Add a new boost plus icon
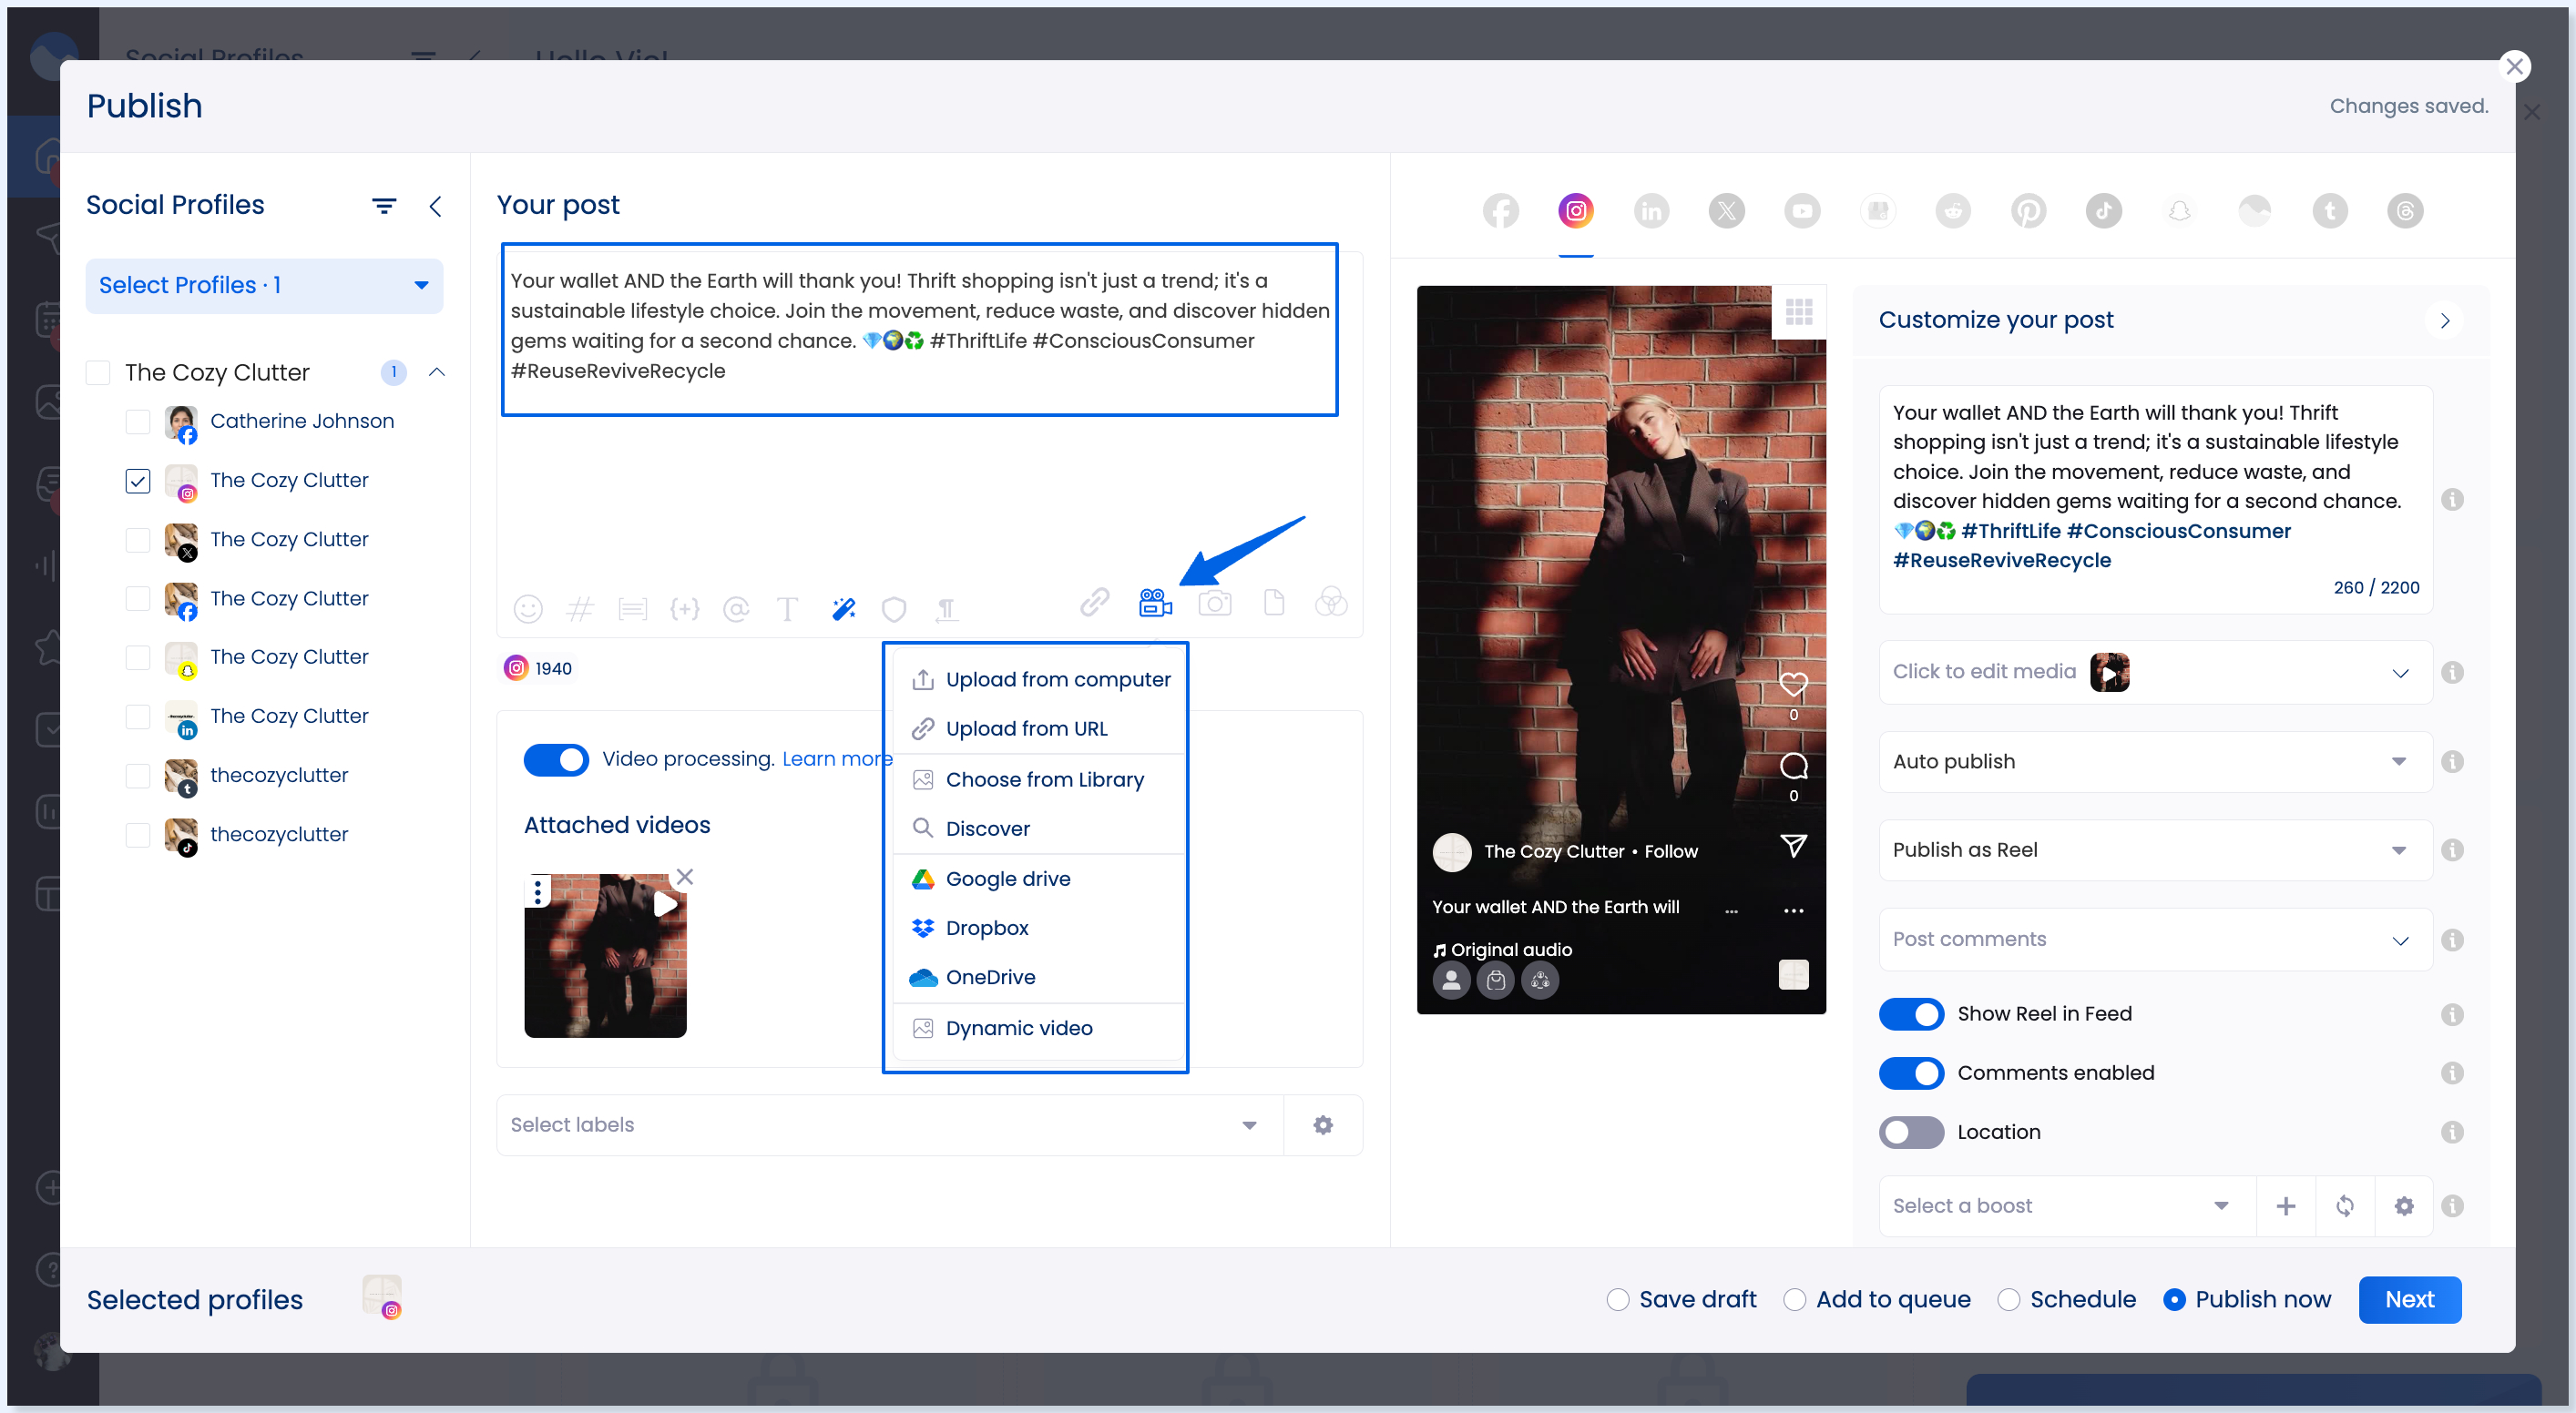Screen dimensions: 2576x1413 (x=2285, y=1206)
